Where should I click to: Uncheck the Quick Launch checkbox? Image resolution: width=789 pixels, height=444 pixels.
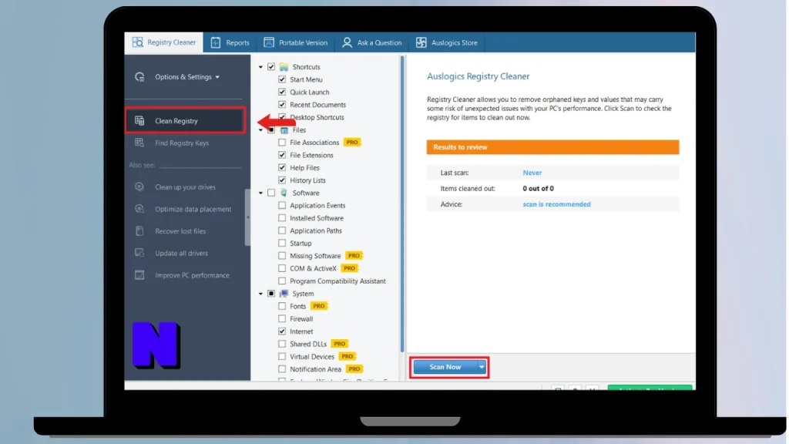click(x=282, y=92)
